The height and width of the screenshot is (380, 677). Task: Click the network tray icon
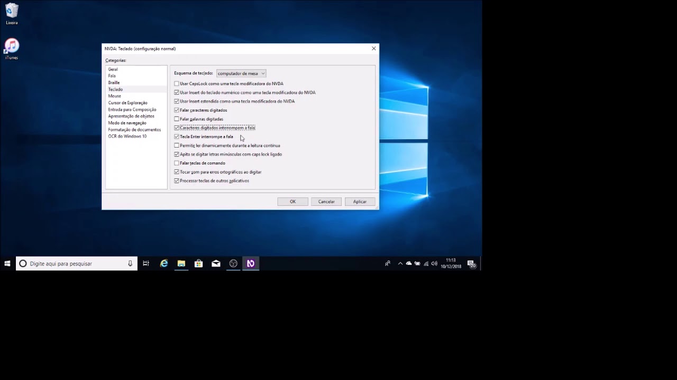point(426,263)
